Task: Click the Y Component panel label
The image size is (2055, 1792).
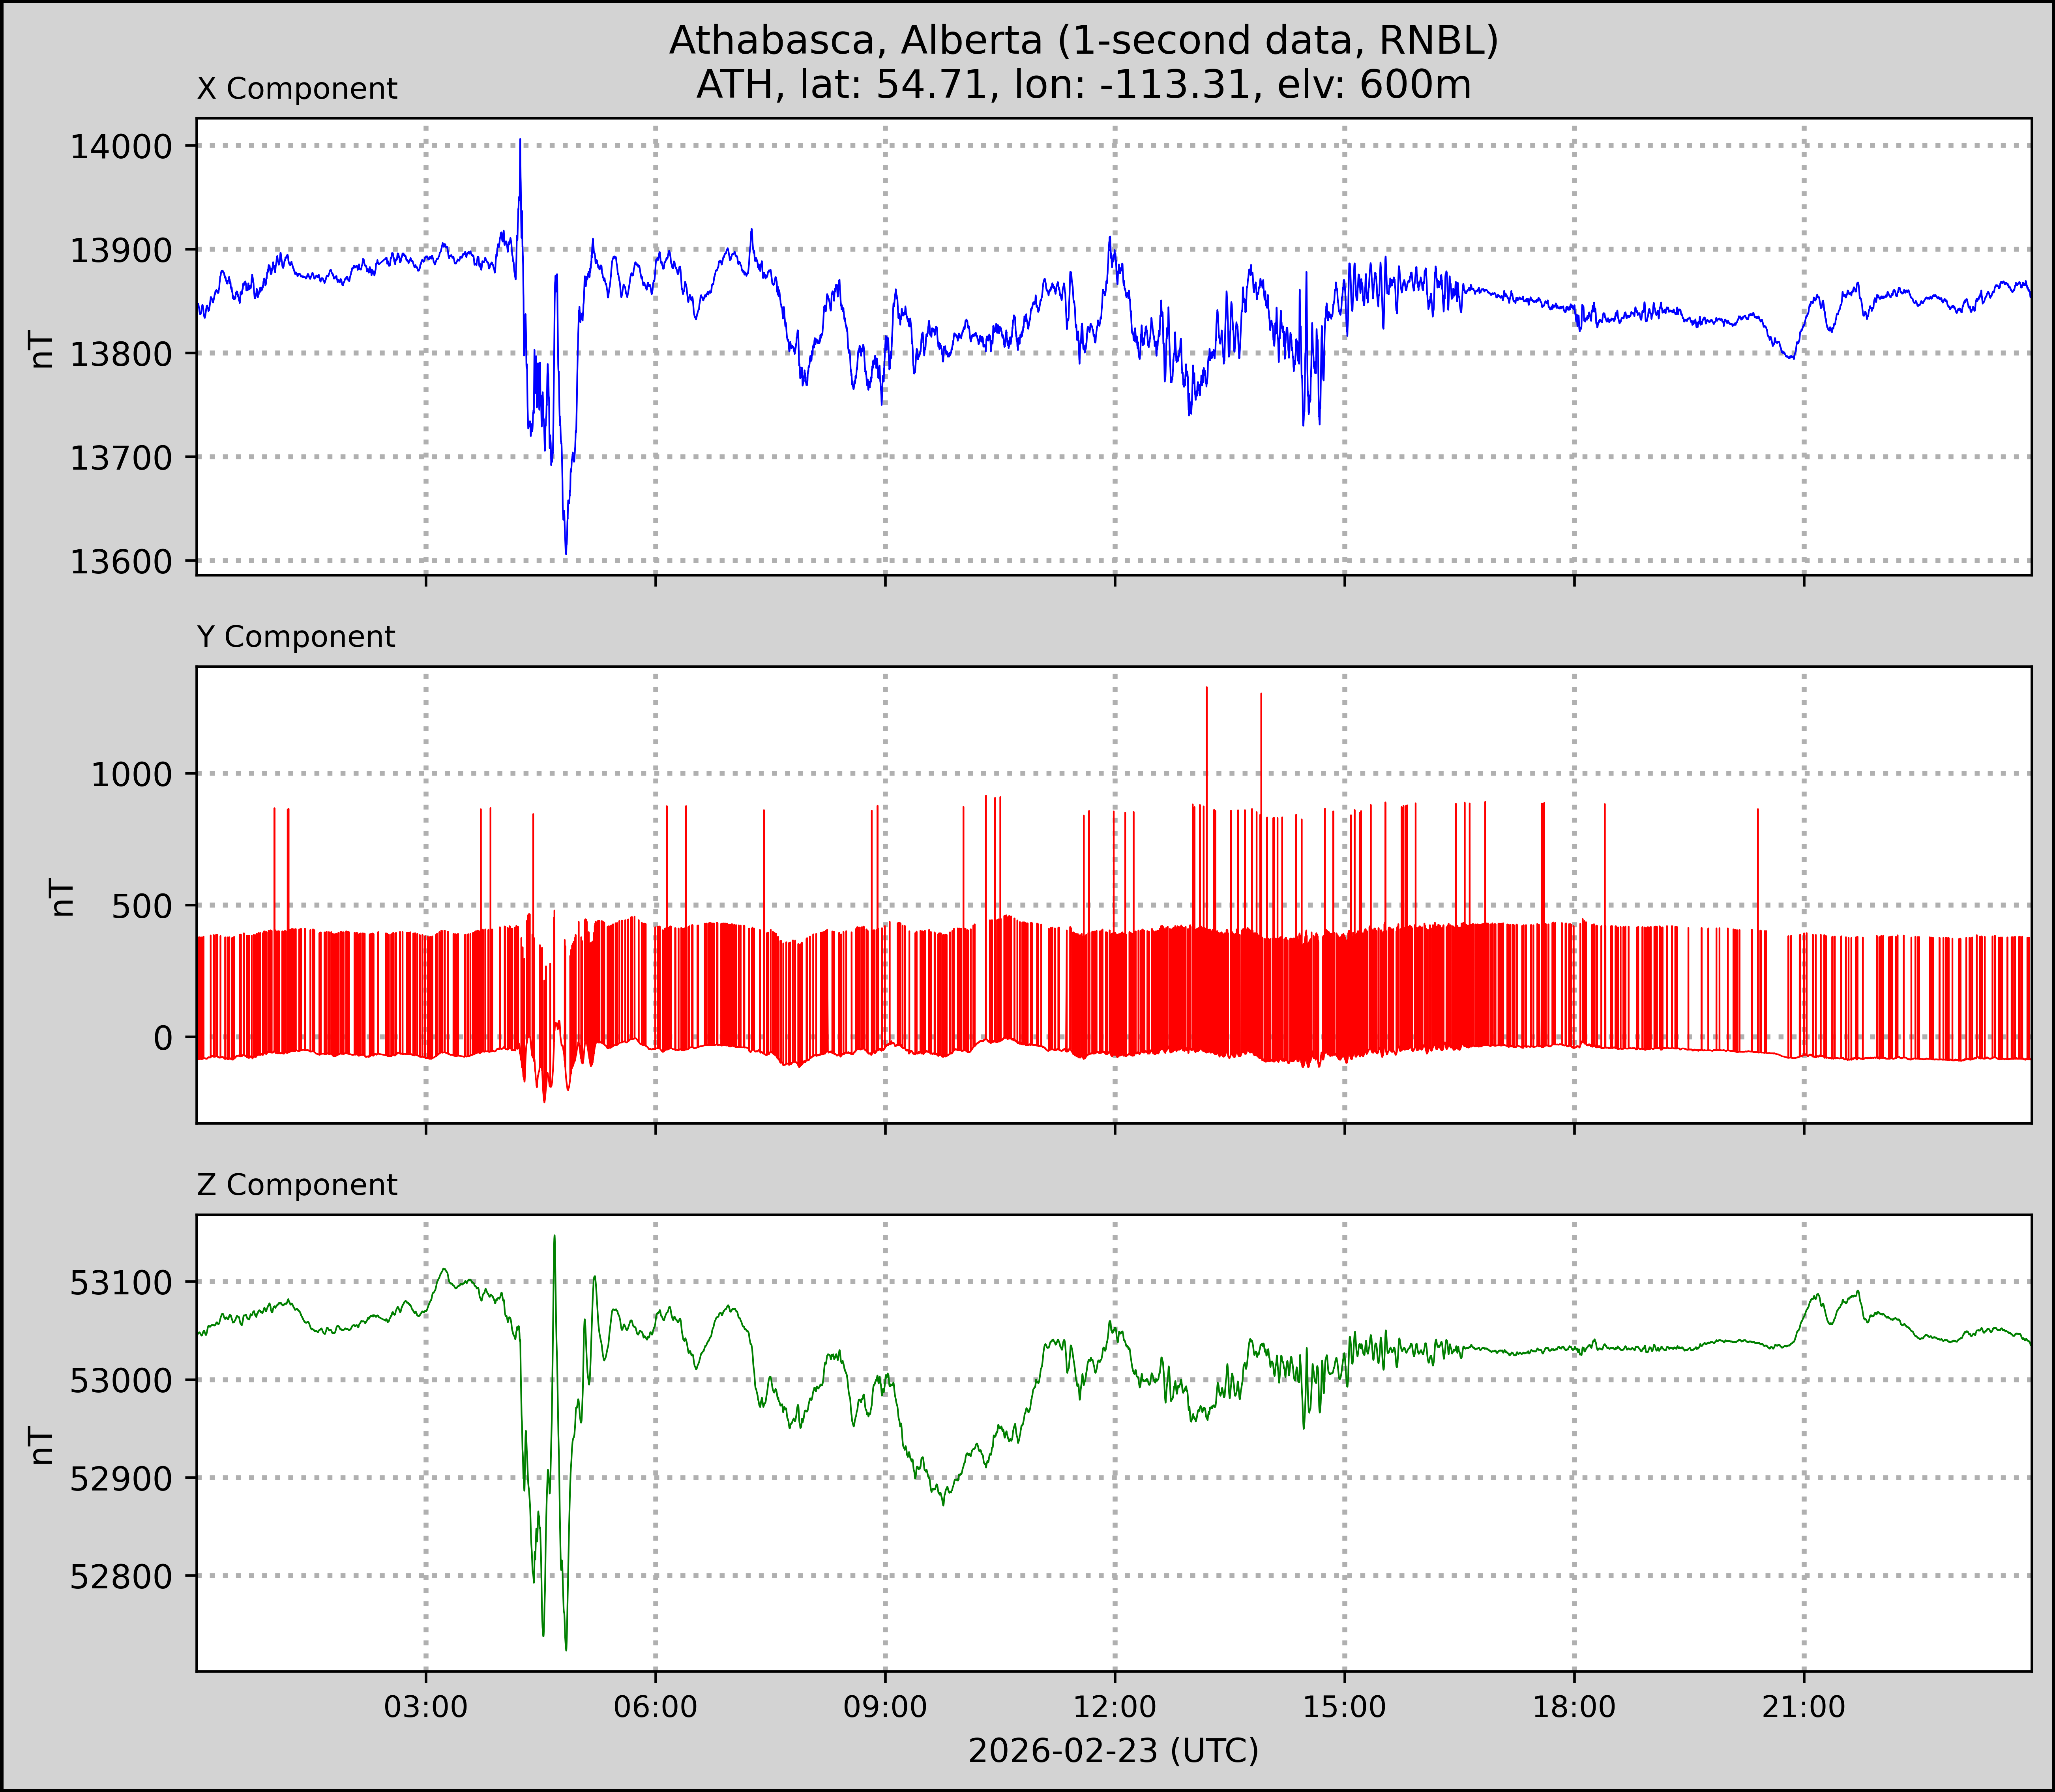Action: tap(296, 637)
